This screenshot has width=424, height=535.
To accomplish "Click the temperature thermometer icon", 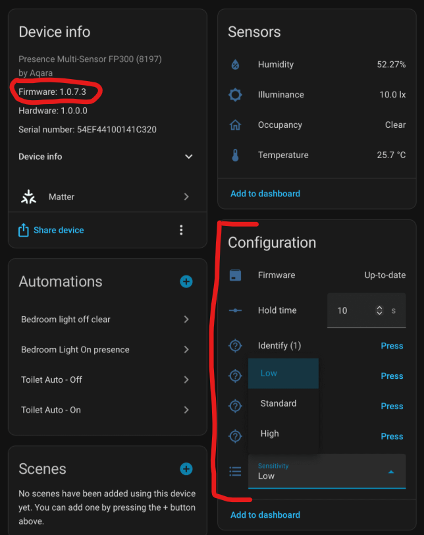I will pos(235,155).
